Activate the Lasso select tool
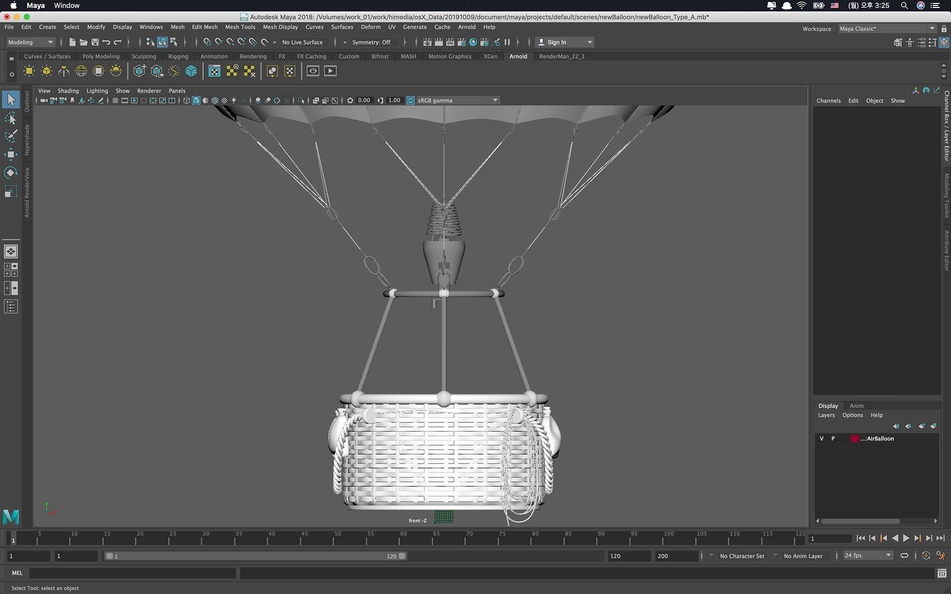The height and width of the screenshot is (594, 951). coord(11,118)
